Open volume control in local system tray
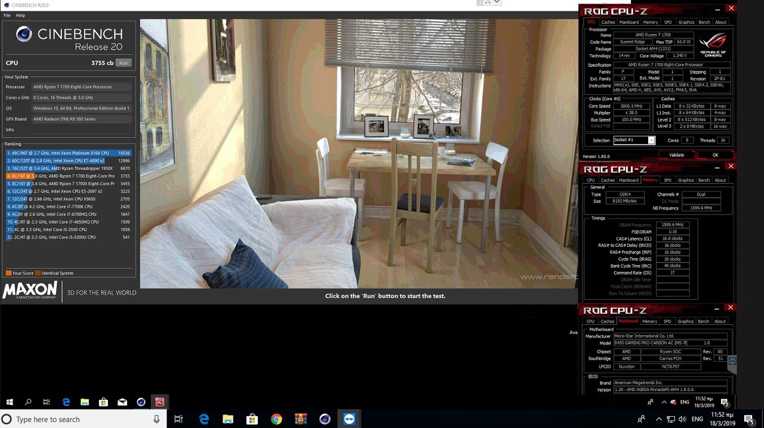Image resolution: width=764 pixels, height=428 pixels. point(683,419)
